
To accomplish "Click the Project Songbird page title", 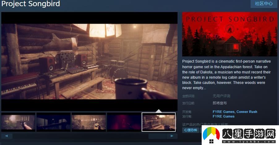I will click(31, 4).
